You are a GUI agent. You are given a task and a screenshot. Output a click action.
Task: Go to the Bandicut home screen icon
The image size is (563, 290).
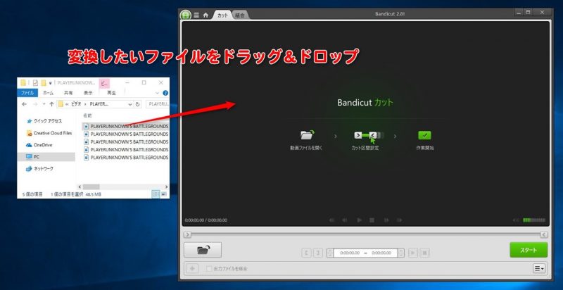pyautogui.click(x=205, y=15)
